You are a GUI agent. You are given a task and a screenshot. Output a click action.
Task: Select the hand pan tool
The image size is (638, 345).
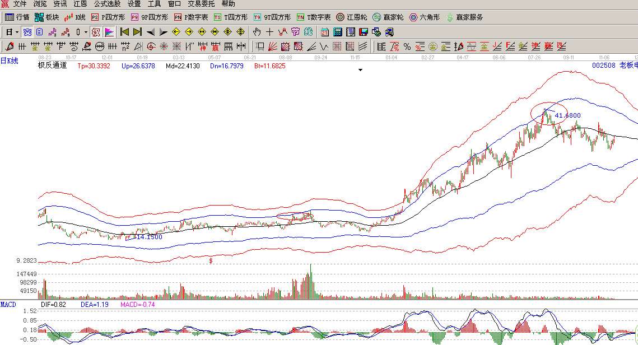pyautogui.click(x=257, y=32)
